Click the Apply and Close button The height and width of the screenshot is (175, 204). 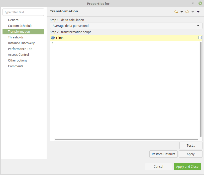pos(187,166)
